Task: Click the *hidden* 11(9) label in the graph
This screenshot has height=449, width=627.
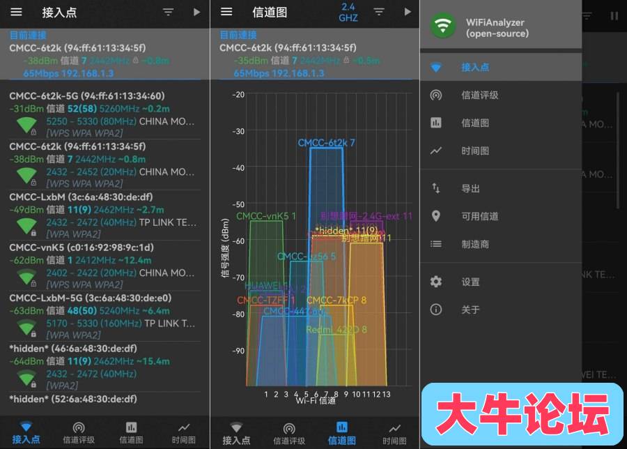Action: (x=346, y=231)
